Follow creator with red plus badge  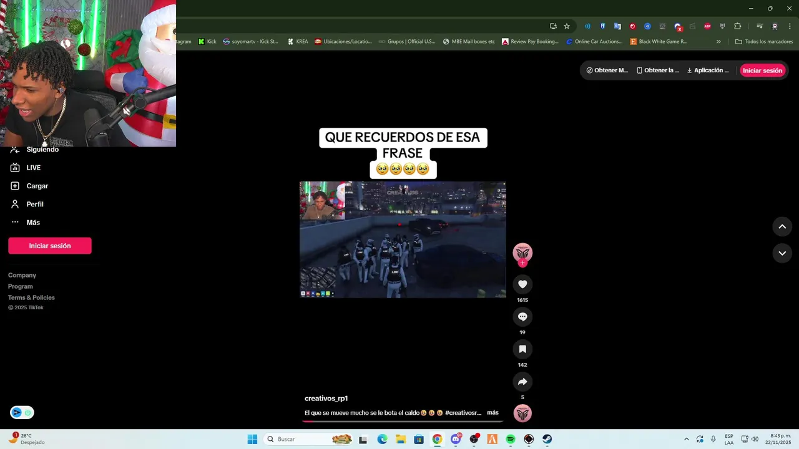522,263
